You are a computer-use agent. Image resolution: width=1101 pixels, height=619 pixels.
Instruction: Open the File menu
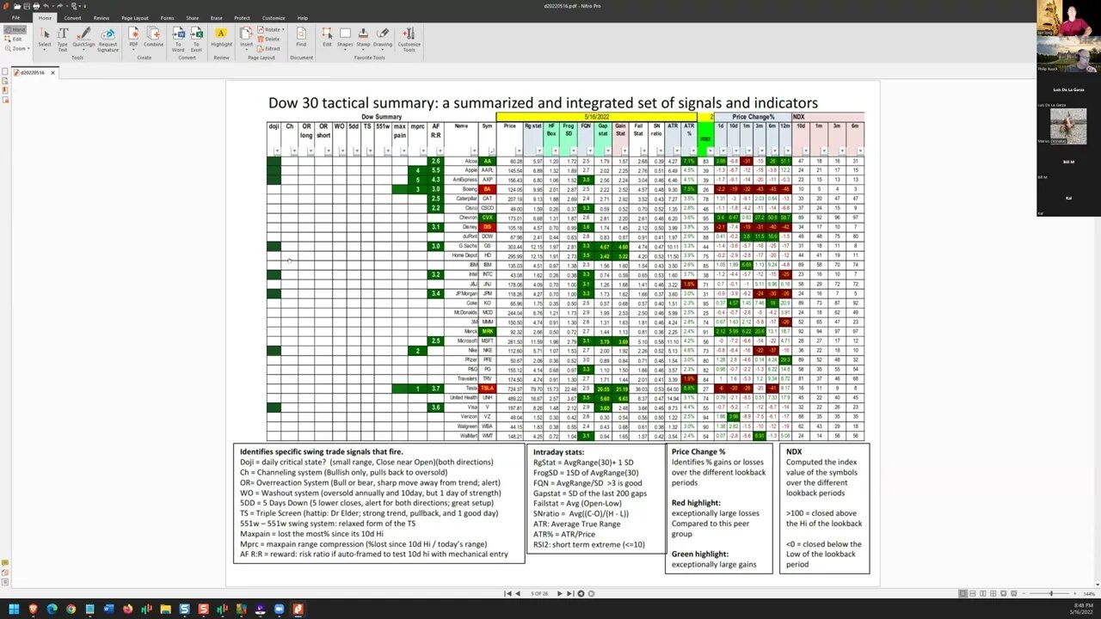[15, 17]
